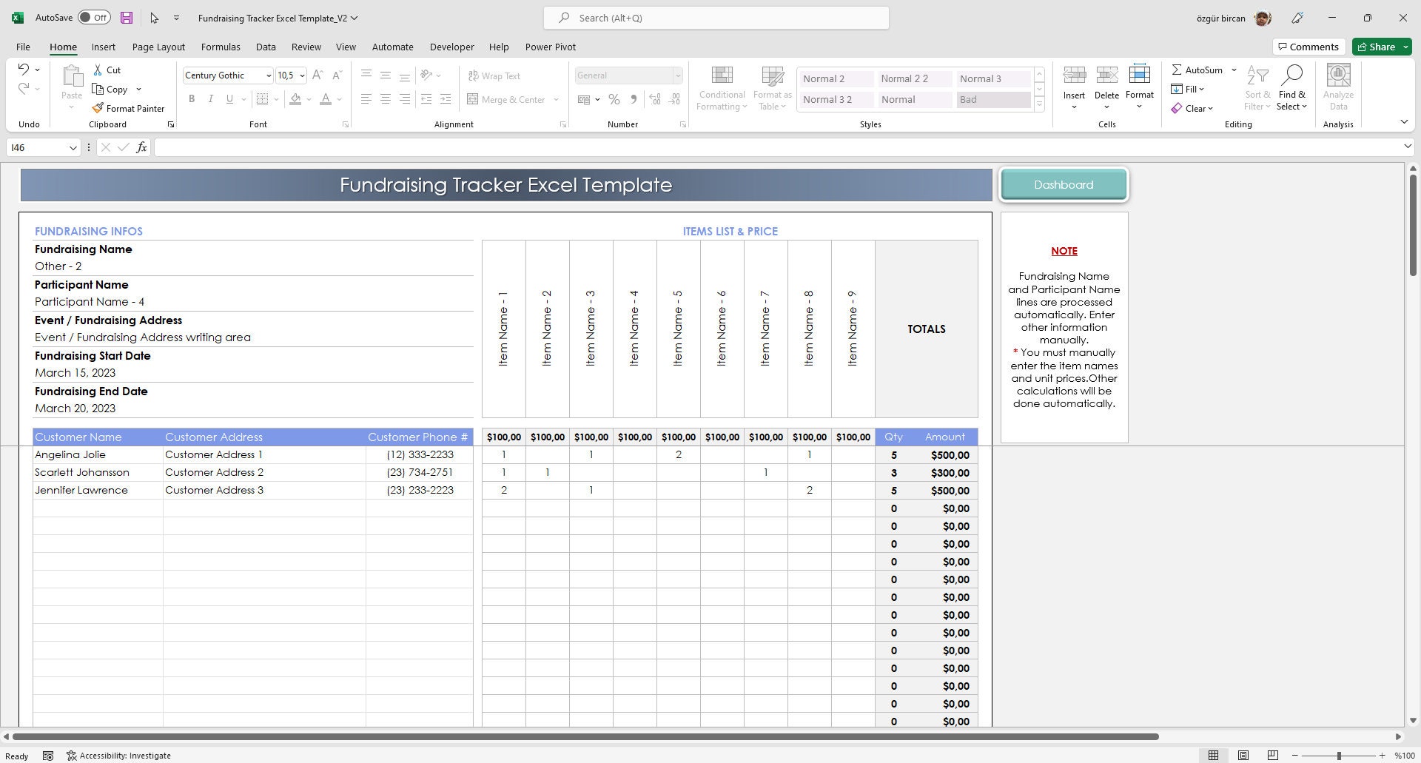Click the Dashboard button
The width and height of the screenshot is (1421, 763).
point(1064,184)
